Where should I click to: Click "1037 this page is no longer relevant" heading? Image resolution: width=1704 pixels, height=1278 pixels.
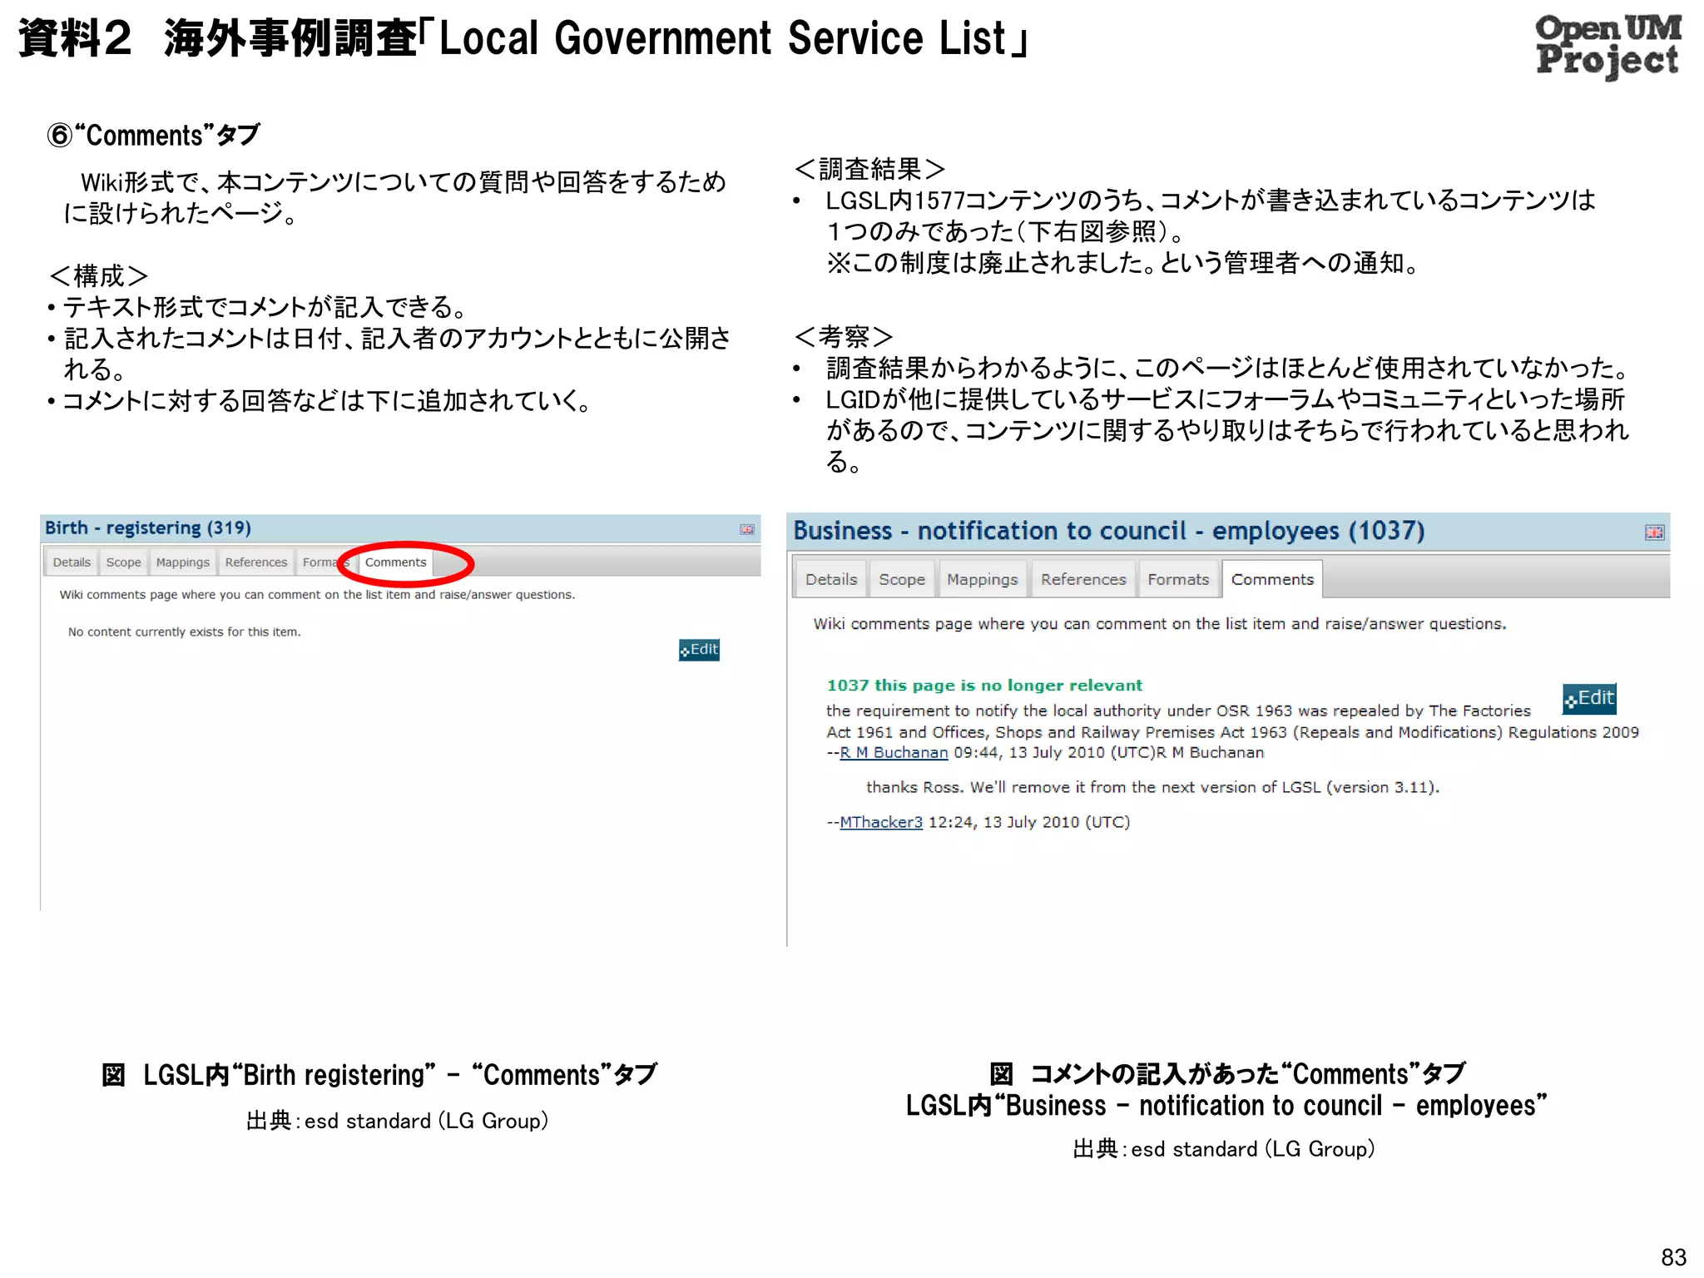click(984, 686)
